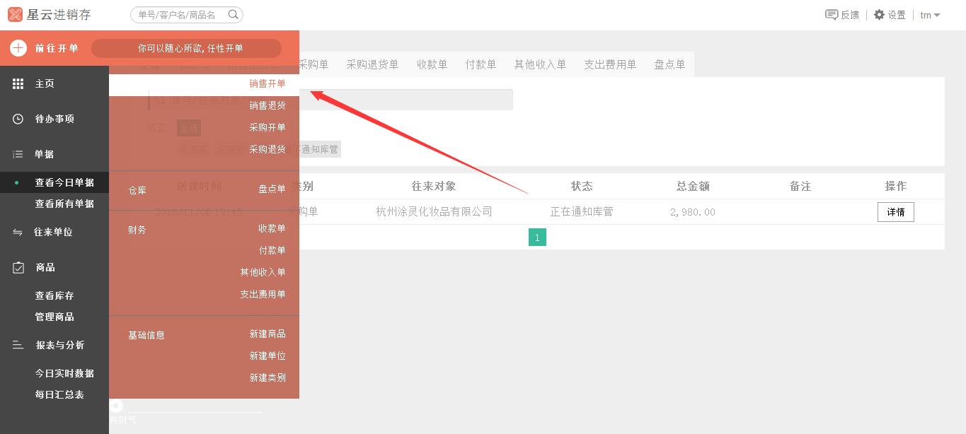
Task: Open settings via the 设置 gear icon
Action: click(878, 14)
